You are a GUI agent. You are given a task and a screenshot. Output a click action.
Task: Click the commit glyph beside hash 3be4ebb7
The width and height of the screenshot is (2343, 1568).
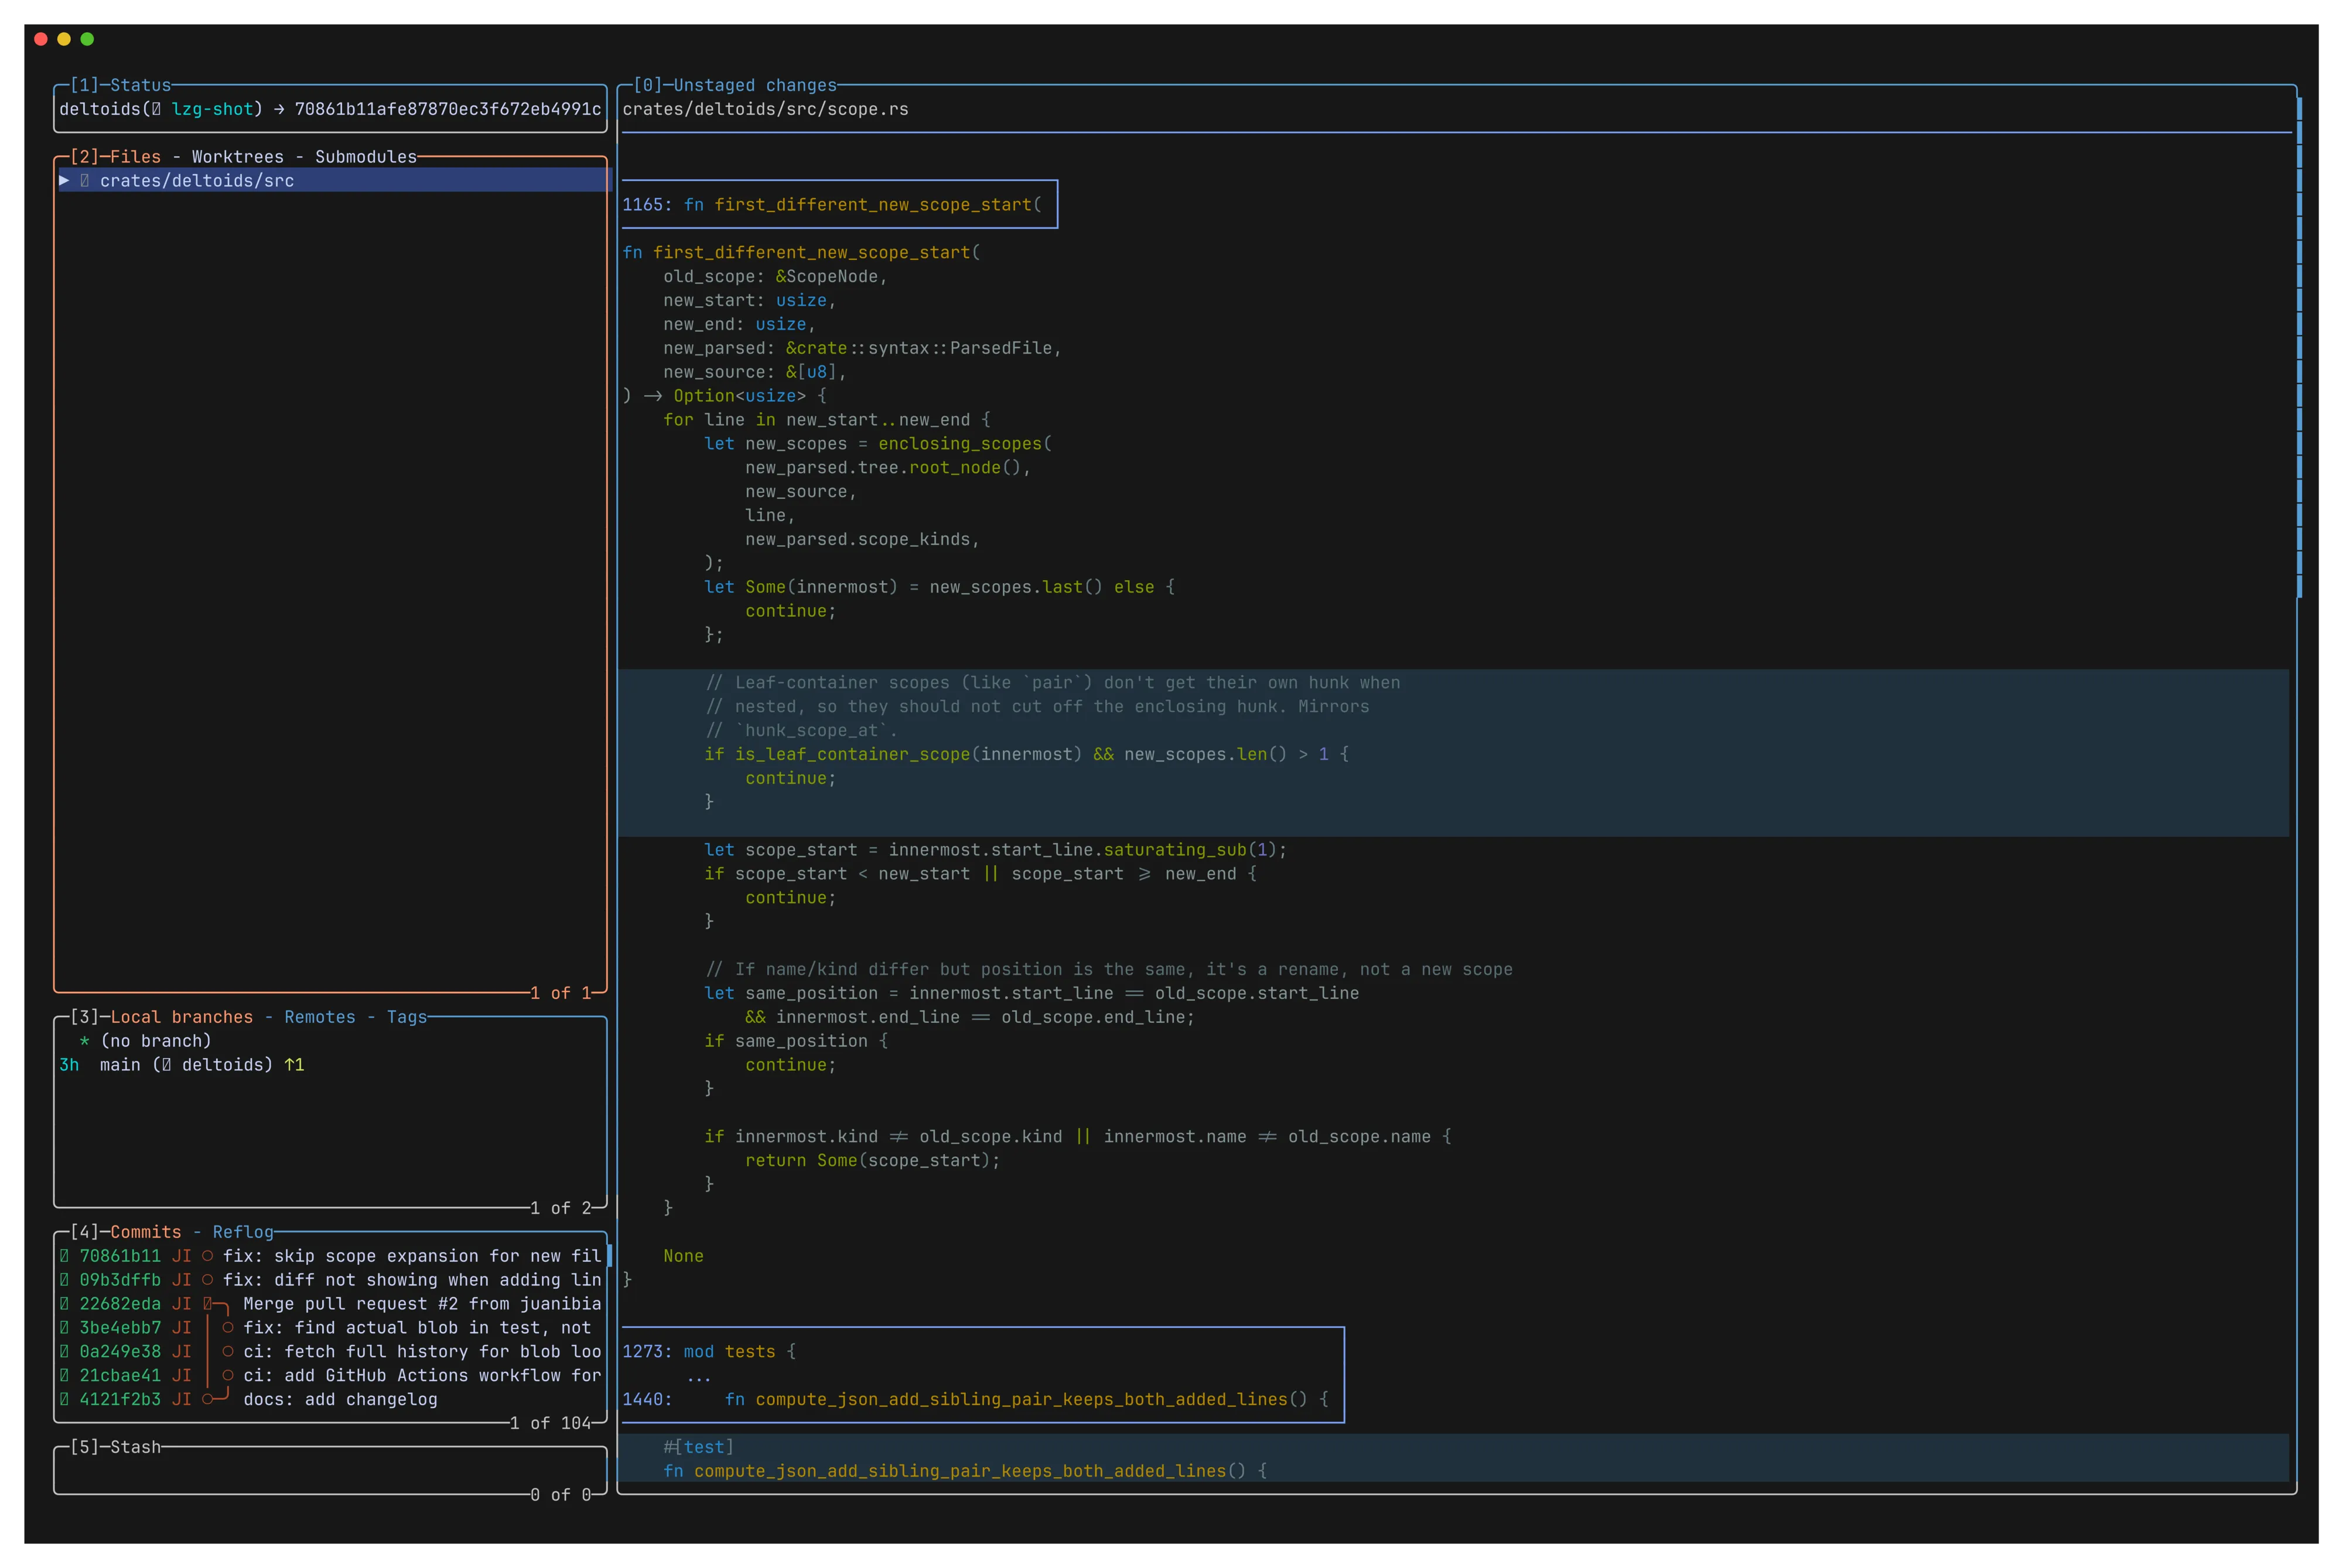tap(64, 1328)
